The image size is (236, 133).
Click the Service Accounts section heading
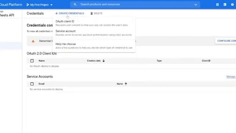pyautogui.click(x=40, y=76)
